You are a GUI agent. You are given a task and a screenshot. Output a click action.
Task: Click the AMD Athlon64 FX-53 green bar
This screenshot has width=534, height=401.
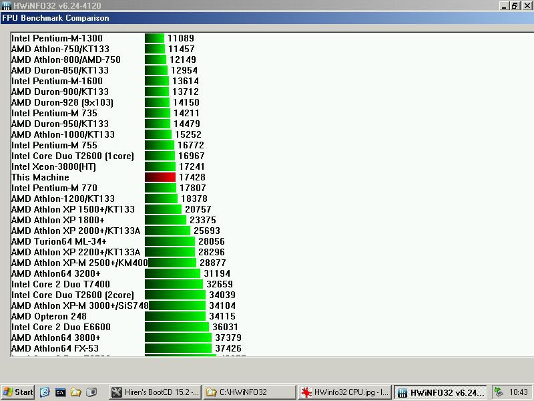(x=178, y=348)
